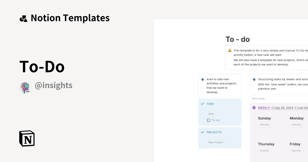Viewport: 308px width, 162px height.
Task: Toggle the checkmark beside PROJECTS heading
Action: pyautogui.click(x=202, y=132)
